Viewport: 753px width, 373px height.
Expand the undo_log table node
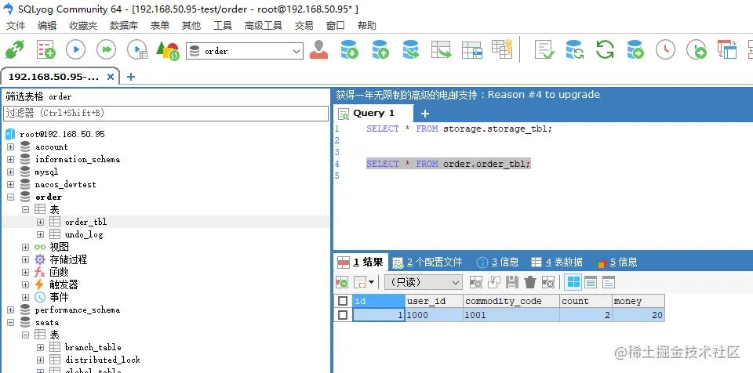[x=40, y=235]
